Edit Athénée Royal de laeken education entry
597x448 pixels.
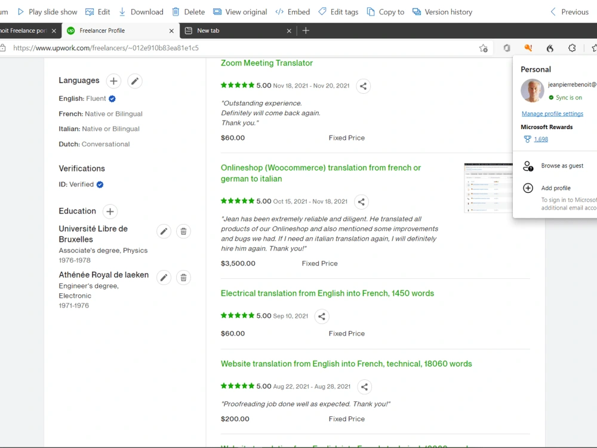(x=164, y=278)
